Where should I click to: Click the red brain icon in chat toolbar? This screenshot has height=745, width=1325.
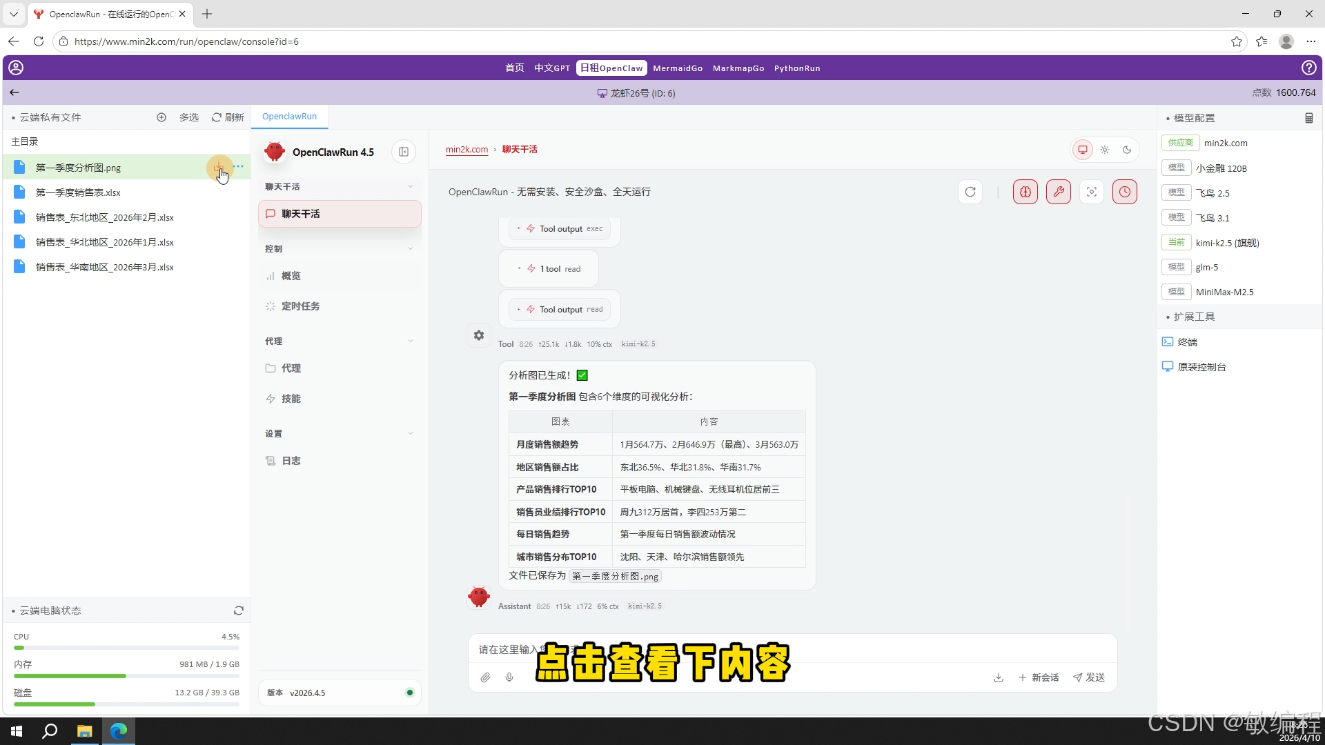[1025, 192]
